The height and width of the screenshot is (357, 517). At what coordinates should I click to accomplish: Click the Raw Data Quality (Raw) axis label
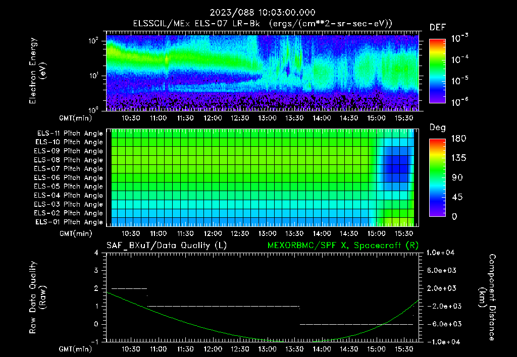coord(37,297)
